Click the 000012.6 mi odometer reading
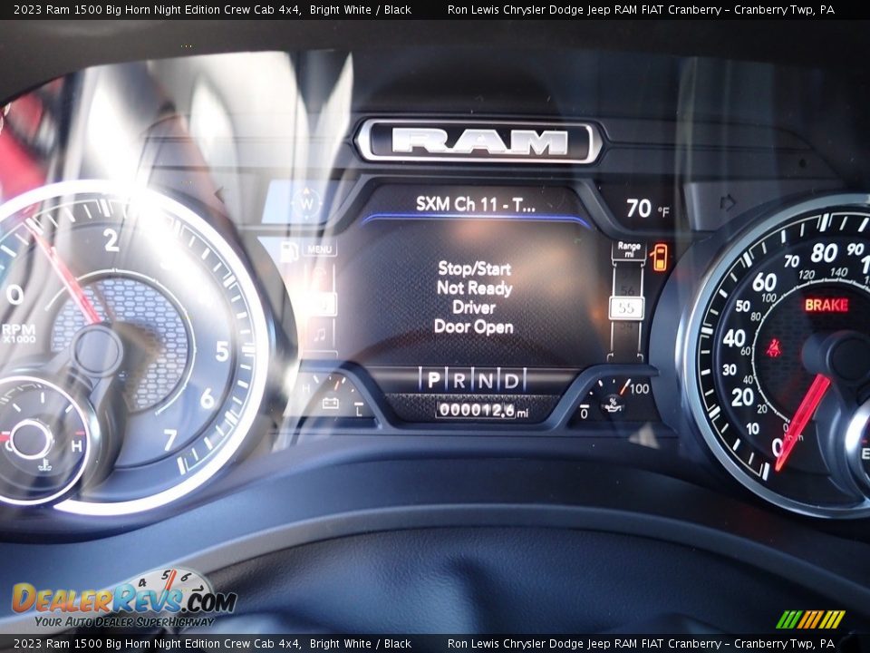Viewport: 870px width, 653px height. [x=483, y=410]
